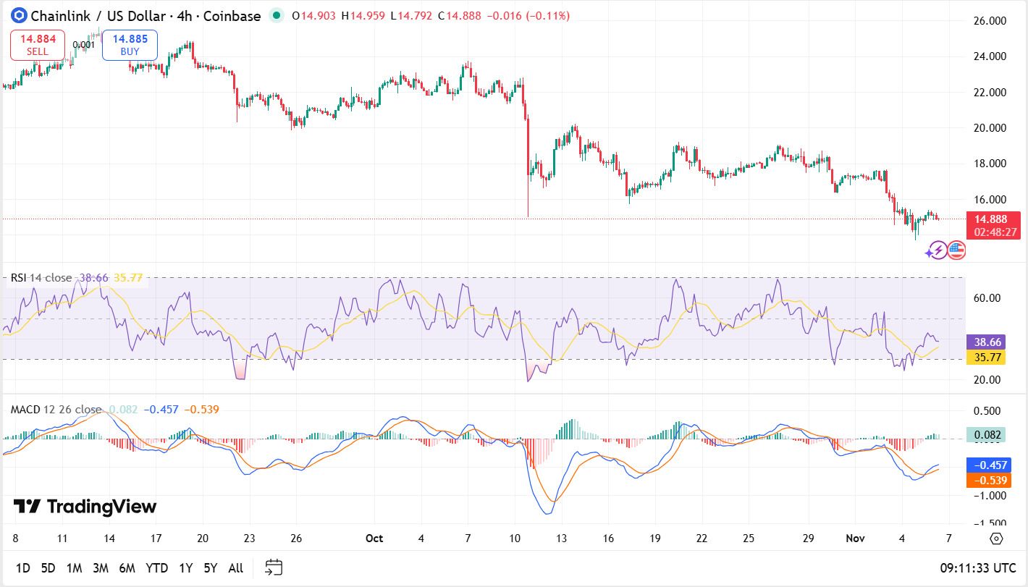
Task: Open the go-to-date calendar icon
Action: tap(274, 567)
